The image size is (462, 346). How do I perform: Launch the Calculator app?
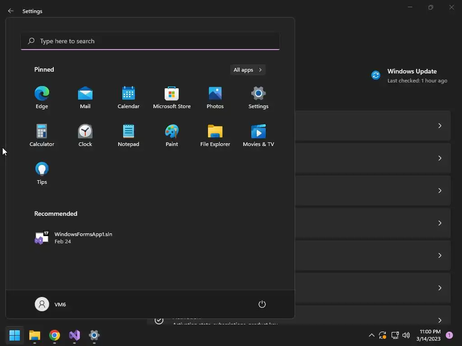click(42, 136)
